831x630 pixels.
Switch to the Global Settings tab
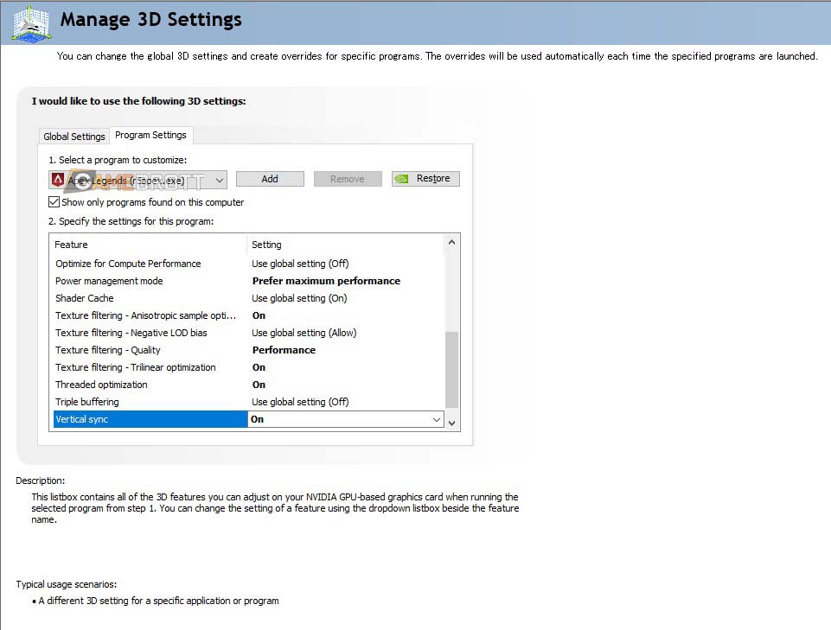(74, 137)
